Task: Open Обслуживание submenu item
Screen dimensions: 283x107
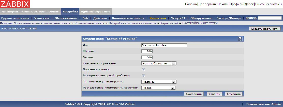Action: [x=66, y=18]
